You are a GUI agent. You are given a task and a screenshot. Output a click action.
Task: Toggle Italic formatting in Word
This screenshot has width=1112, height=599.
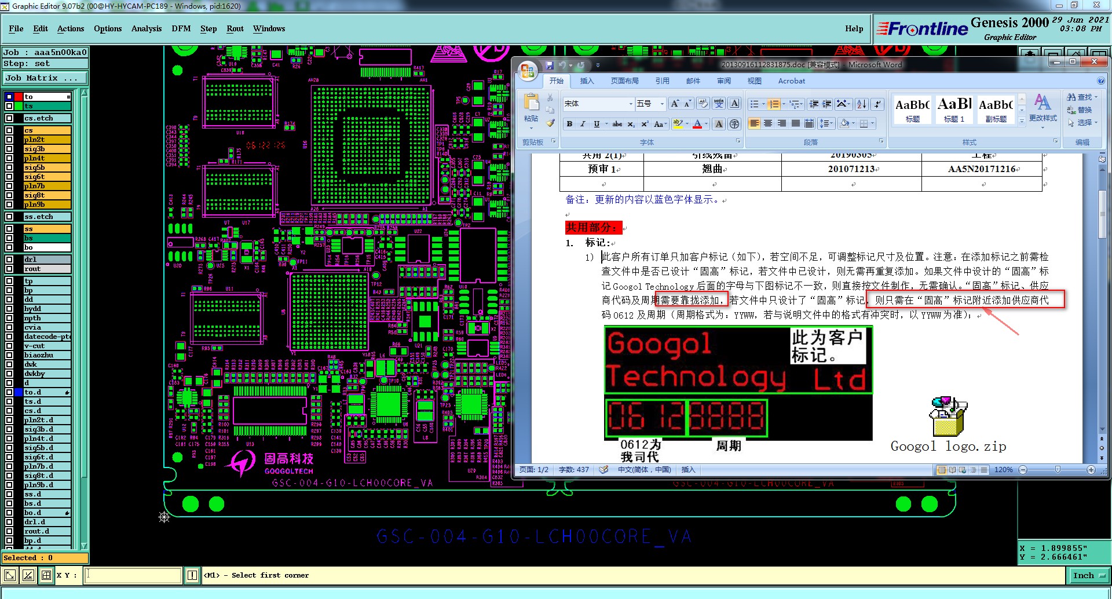click(583, 124)
